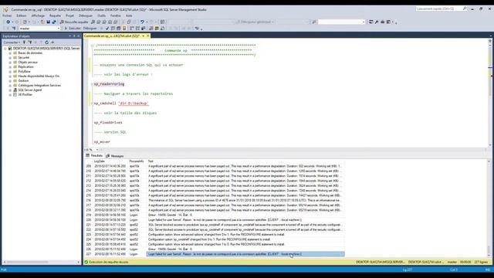The height and width of the screenshot is (278, 494).
Task: Click sp_fixeddrives in the editor
Action: [108, 123]
